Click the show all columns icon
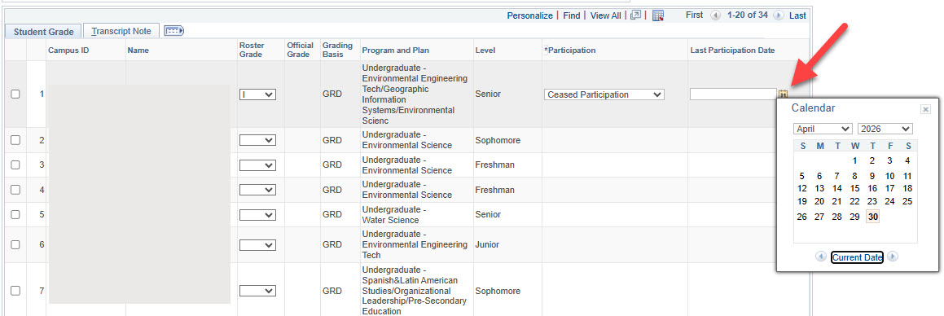The image size is (944, 316). 174,31
